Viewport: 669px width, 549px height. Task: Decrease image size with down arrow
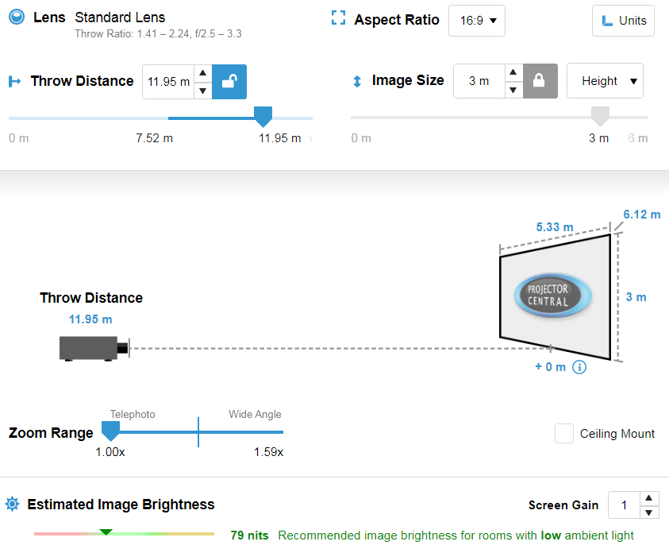(513, 89)
